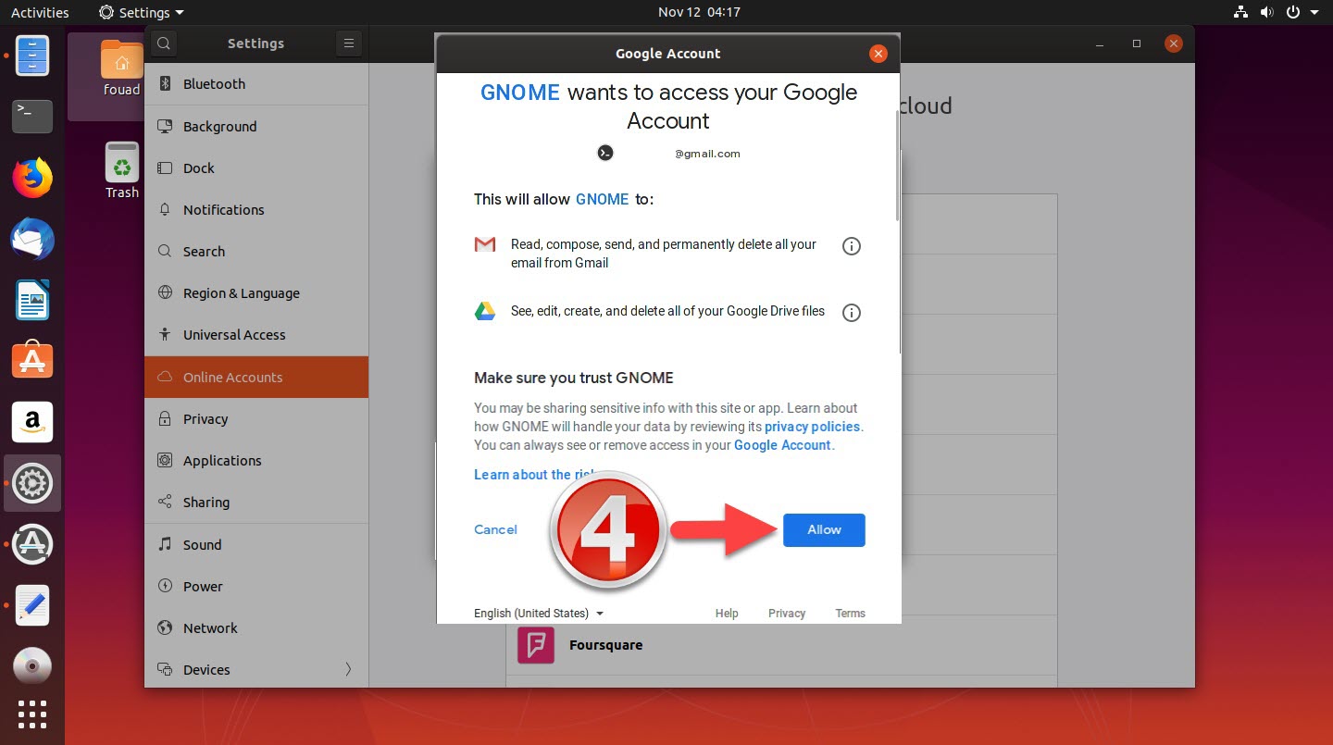Click the Google Drive triangle icon
Image resolution: width=1333 pixels, height=745 pixels.
pyautogui.click(x=485, y=311)
